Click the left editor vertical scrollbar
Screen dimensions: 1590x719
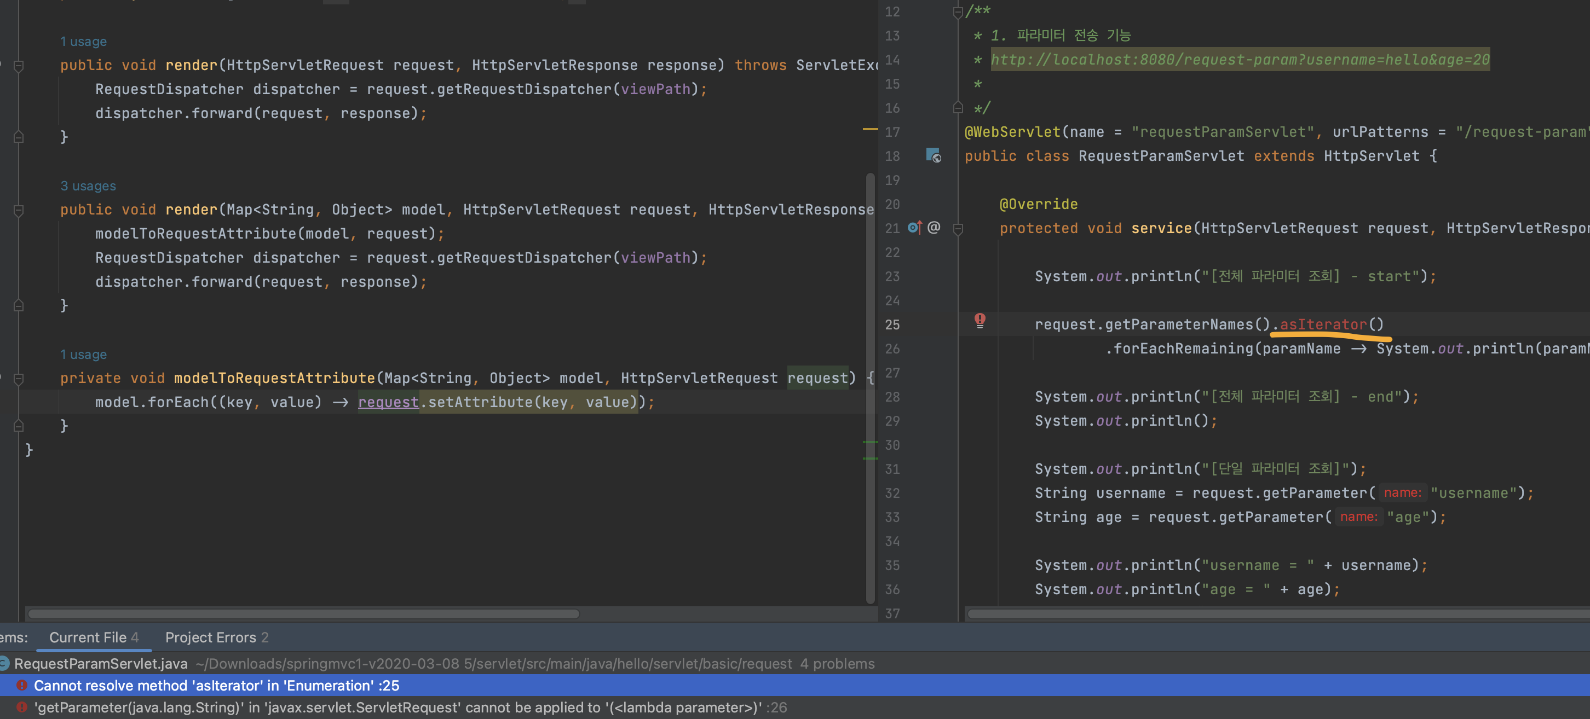pos(871,389)
